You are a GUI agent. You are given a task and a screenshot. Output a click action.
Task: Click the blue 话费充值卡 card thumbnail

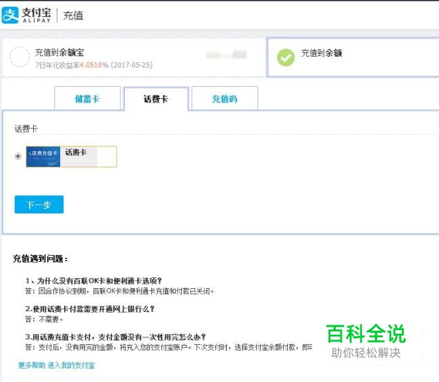point(43,157)
